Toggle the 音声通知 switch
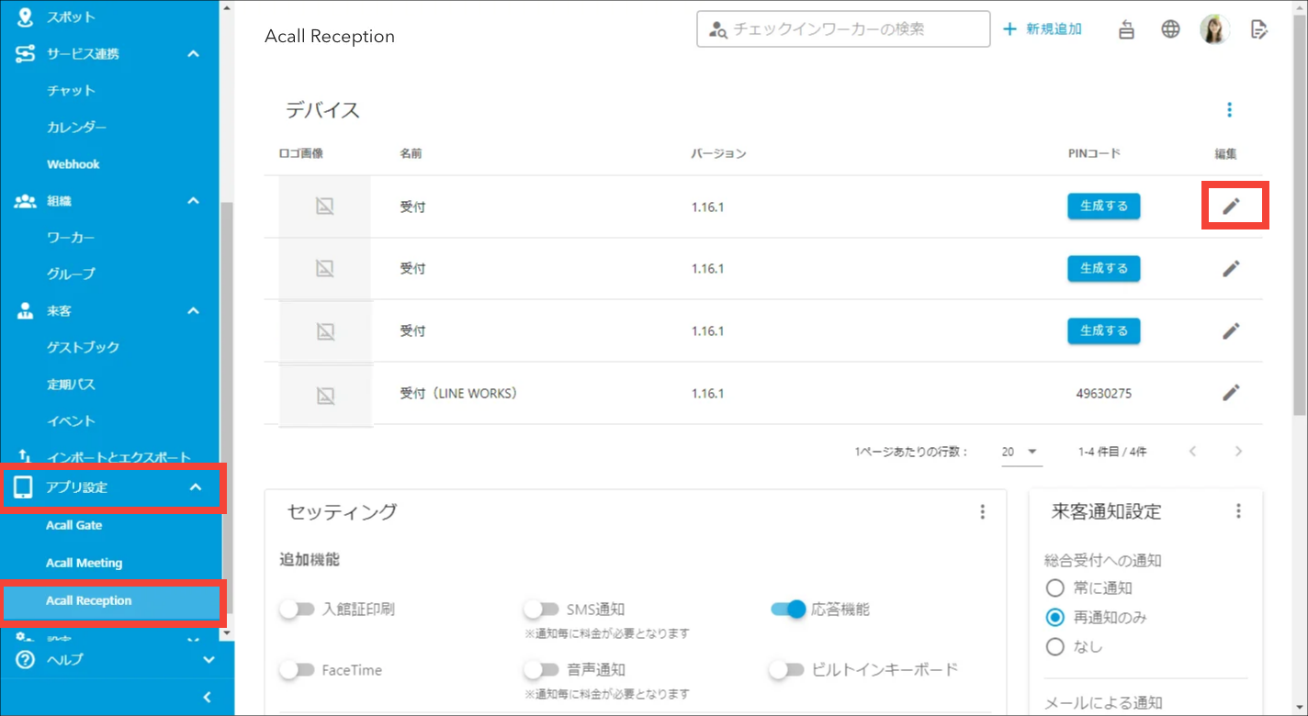Viewport: 1308px width, 716px height. (541, 670)
